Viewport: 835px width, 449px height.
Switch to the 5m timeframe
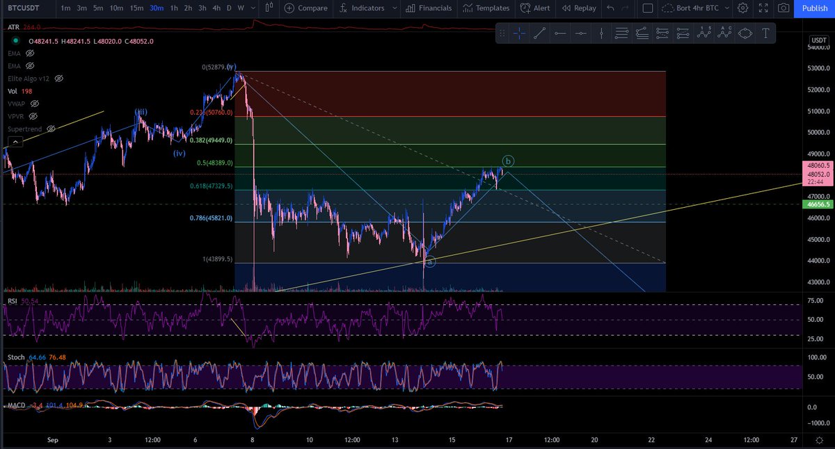[98, 8]
